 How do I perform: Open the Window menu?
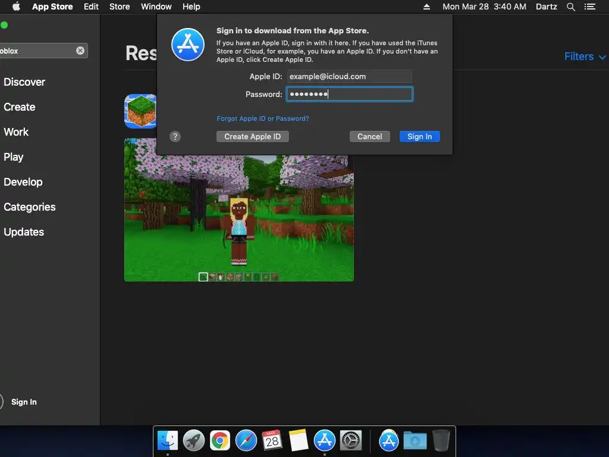click(156, 7)
